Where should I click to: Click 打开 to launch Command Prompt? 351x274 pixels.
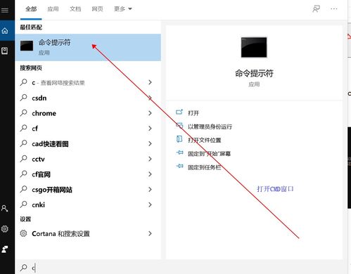(x=193, y=113)
